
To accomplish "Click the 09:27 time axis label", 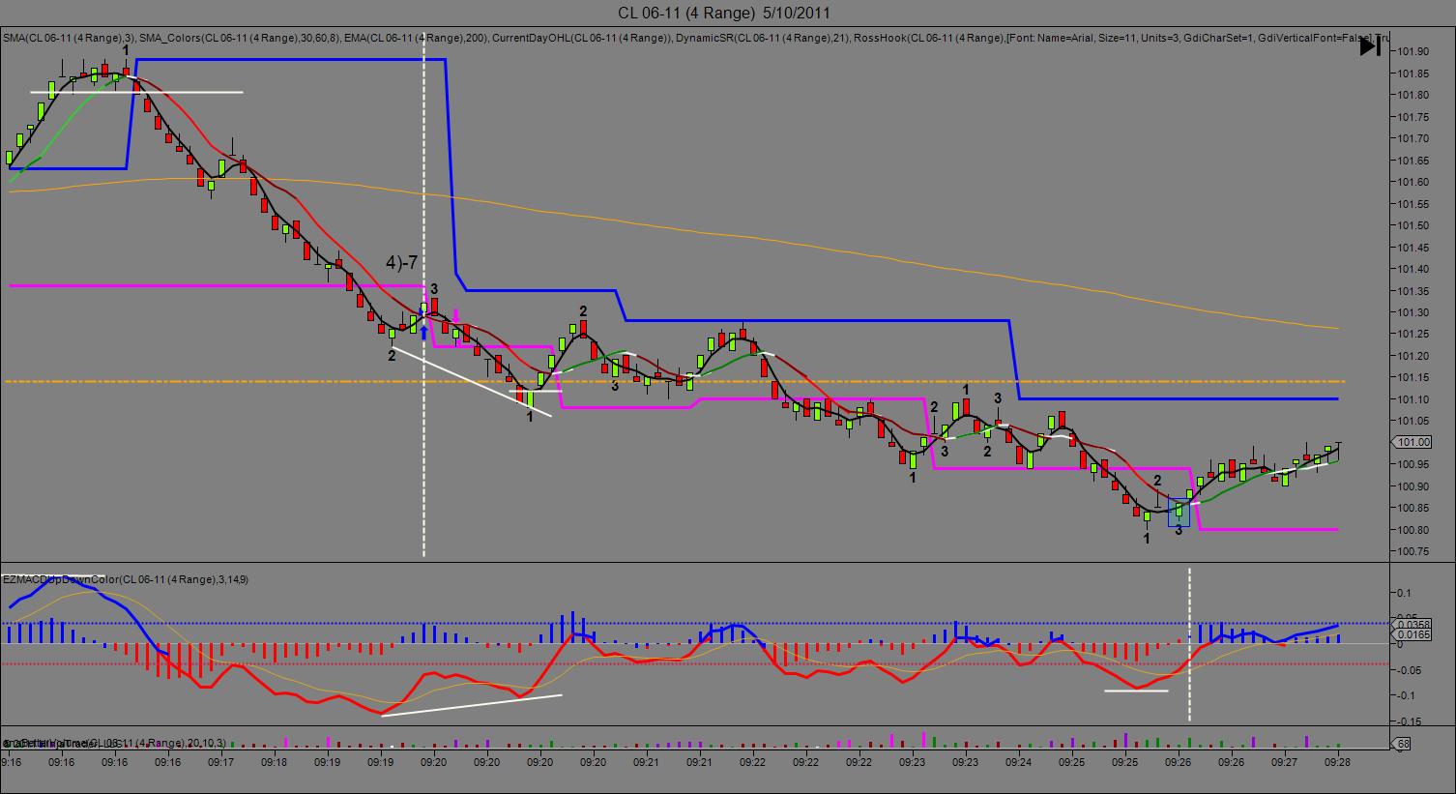I will [x=1284, y=762].
